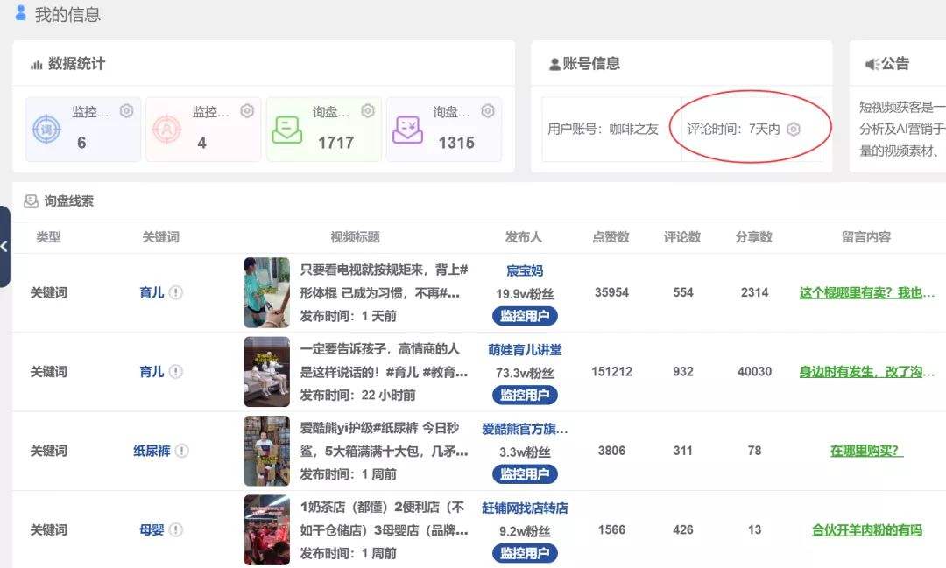Click the 点赞数 column header
The height and width of the screenshot is (568, 946).
click(611, 237)
